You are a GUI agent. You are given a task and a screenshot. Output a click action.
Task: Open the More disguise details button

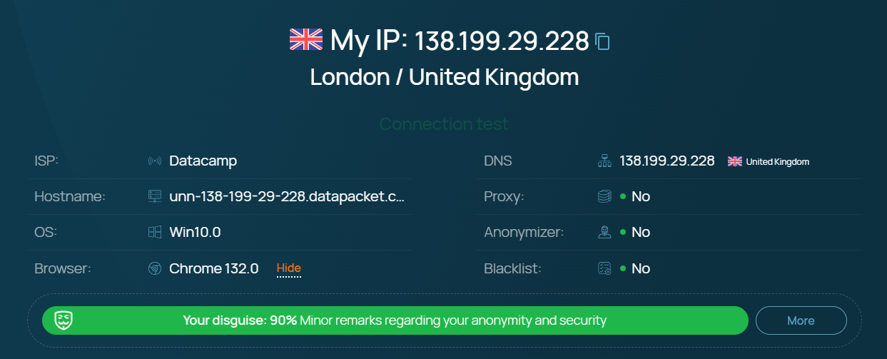click(801, 320)
